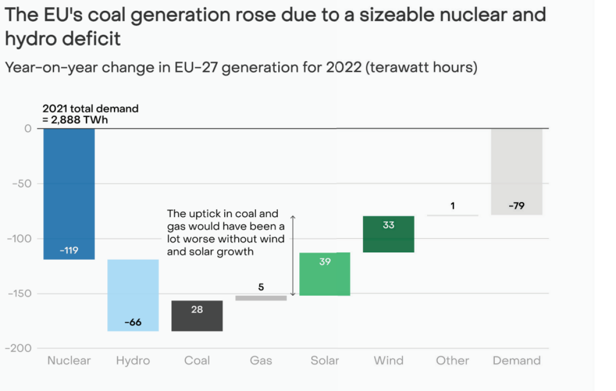Select the dark green Wind bar
616x391 pixels.
coord(389,234)
